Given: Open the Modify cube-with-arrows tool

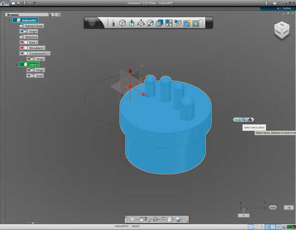Looking at the screenshot, I should tap(141, 23).
